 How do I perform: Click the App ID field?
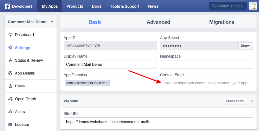[x=110, y=46]
